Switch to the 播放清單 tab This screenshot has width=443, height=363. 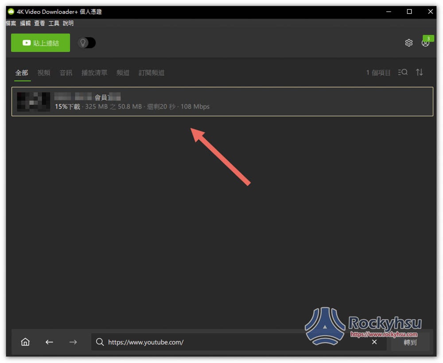[x=94, y=73]
